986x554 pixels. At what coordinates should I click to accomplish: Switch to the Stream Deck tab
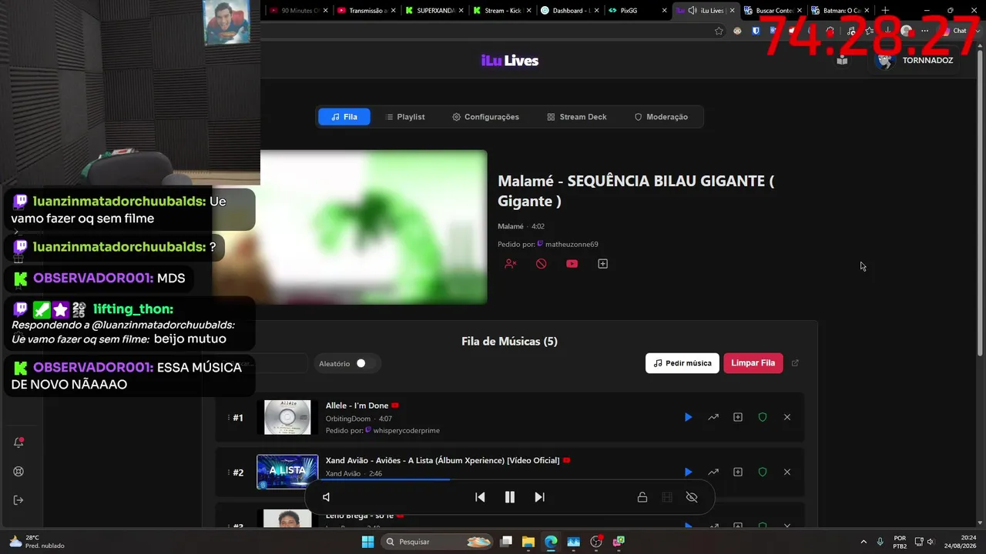point(577,117)
